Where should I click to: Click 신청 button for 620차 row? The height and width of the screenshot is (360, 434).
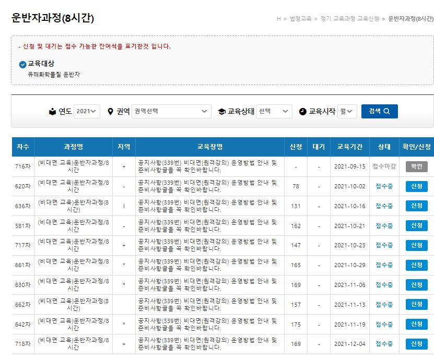[417, 186]
